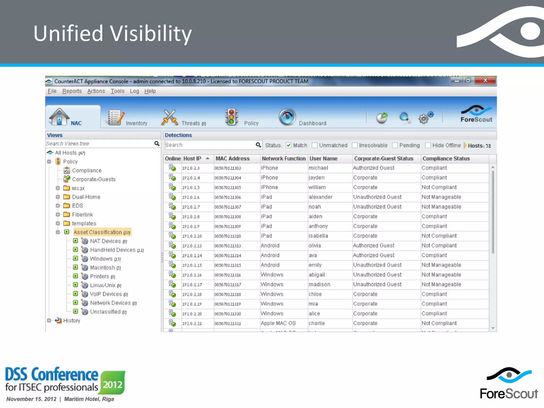
Task: Click the Windows group icon
Action: (x=84, y=259)
